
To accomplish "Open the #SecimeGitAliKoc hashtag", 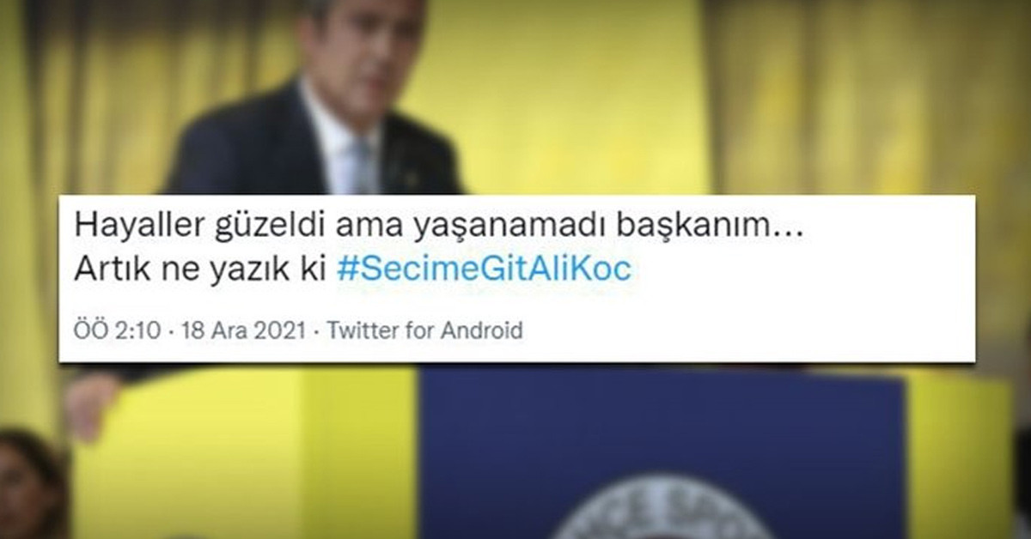I will coord(484,269).
